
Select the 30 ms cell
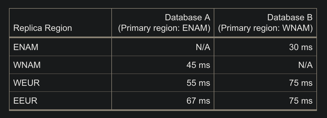(x=301, y=47)
